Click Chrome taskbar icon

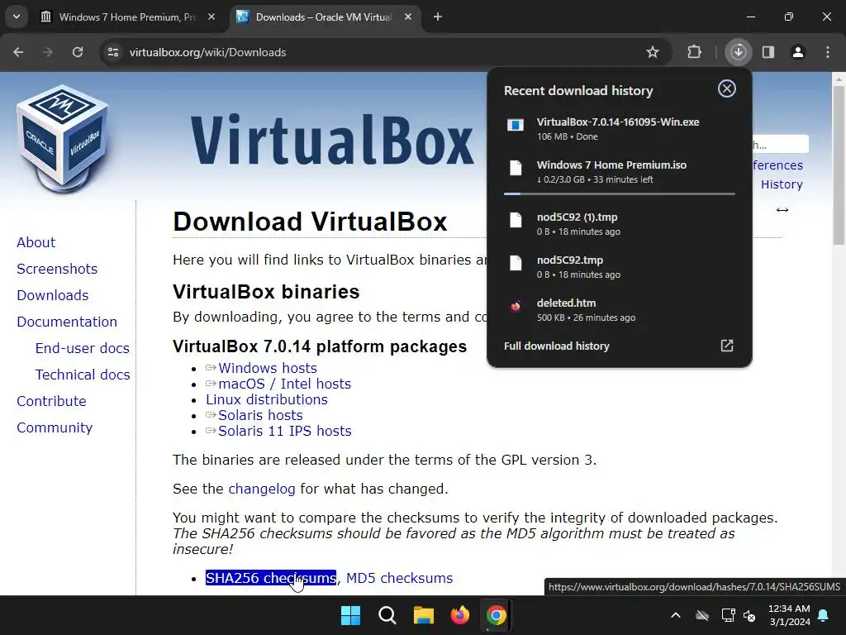(496, 615)
